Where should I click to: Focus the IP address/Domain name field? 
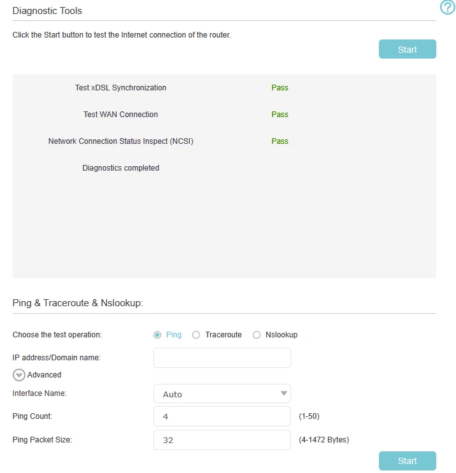222,358
